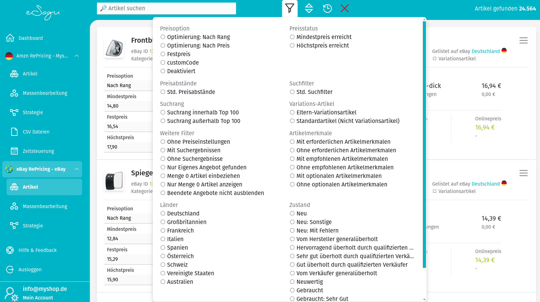Open Dashboard home icon
The height and width of the screenshot is (302, 540).
[10, 38]
